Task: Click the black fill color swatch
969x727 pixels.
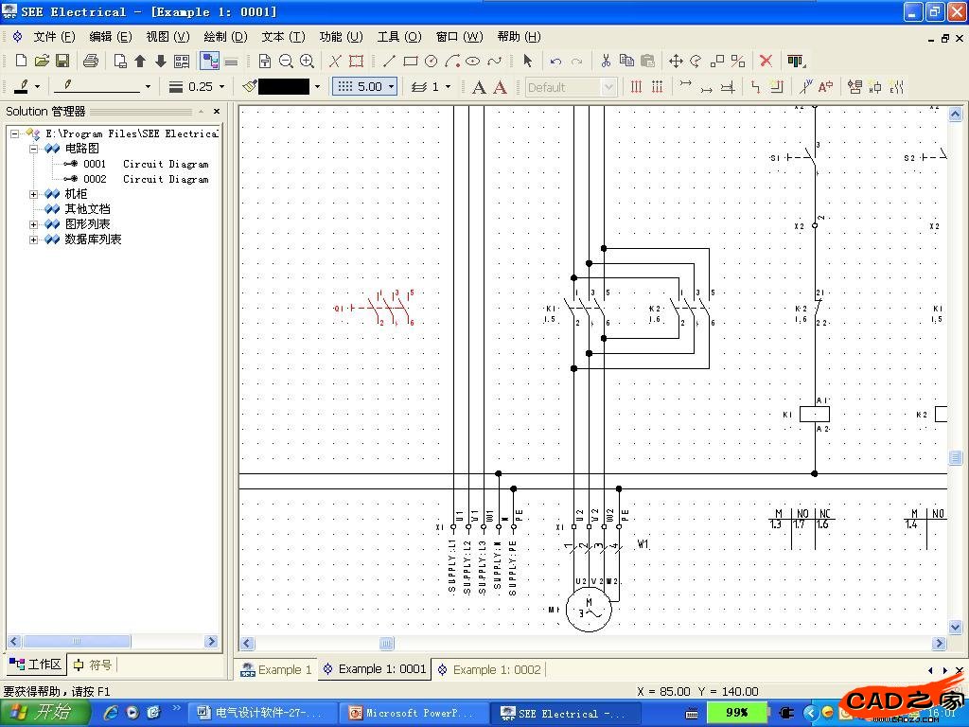Action: 284,86
